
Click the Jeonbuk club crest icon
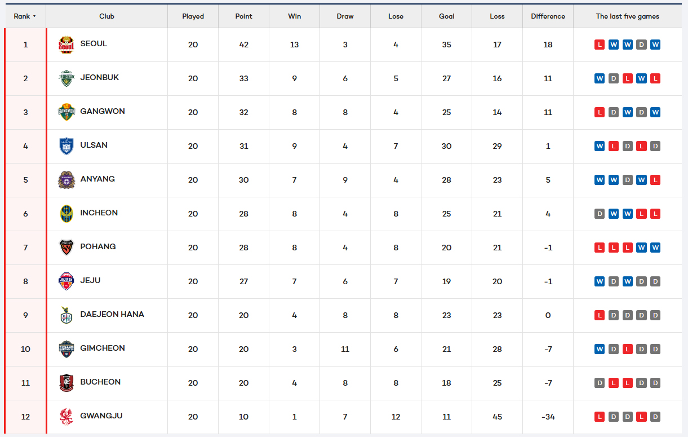(x=66, y=78)
